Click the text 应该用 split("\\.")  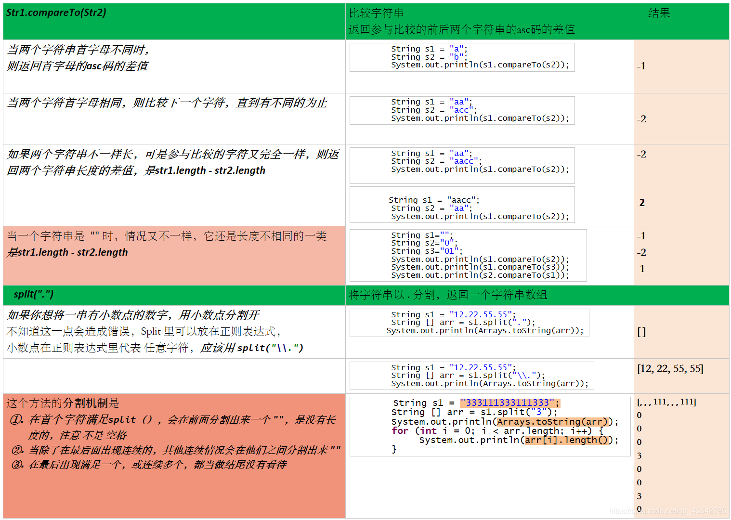252,348
